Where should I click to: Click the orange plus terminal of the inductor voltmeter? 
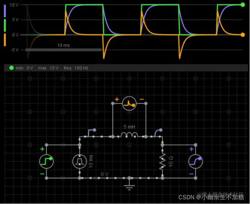tap(117, 99)
